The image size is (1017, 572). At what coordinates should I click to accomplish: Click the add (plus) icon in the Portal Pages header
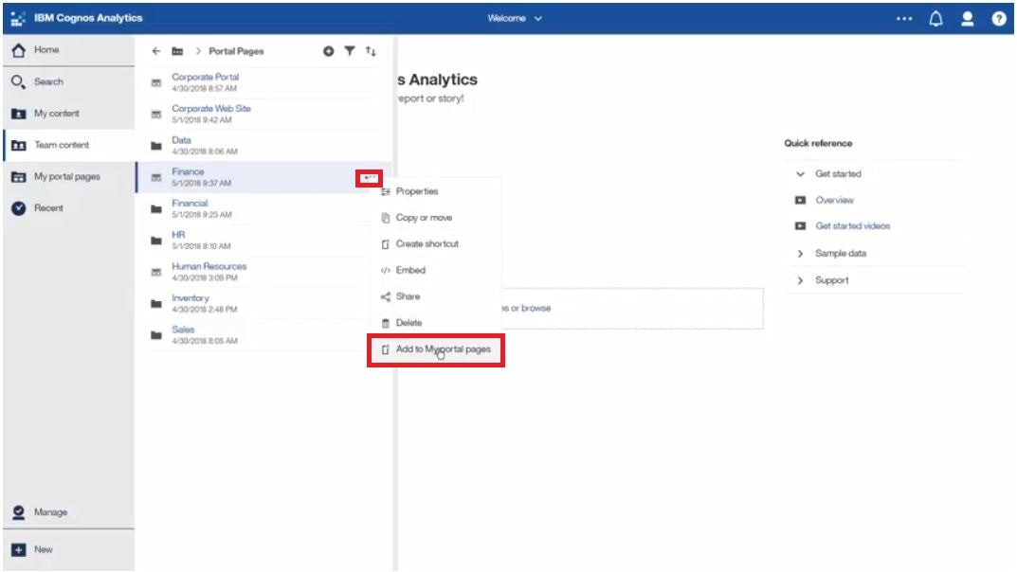click(x=329, y=51)
